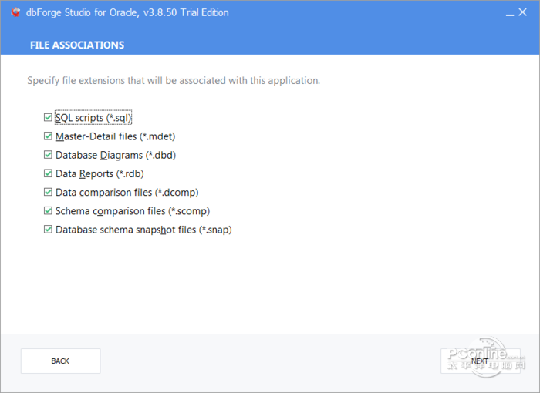
Task: Go back with the BACK button
Action: click(x=60, y=361)
